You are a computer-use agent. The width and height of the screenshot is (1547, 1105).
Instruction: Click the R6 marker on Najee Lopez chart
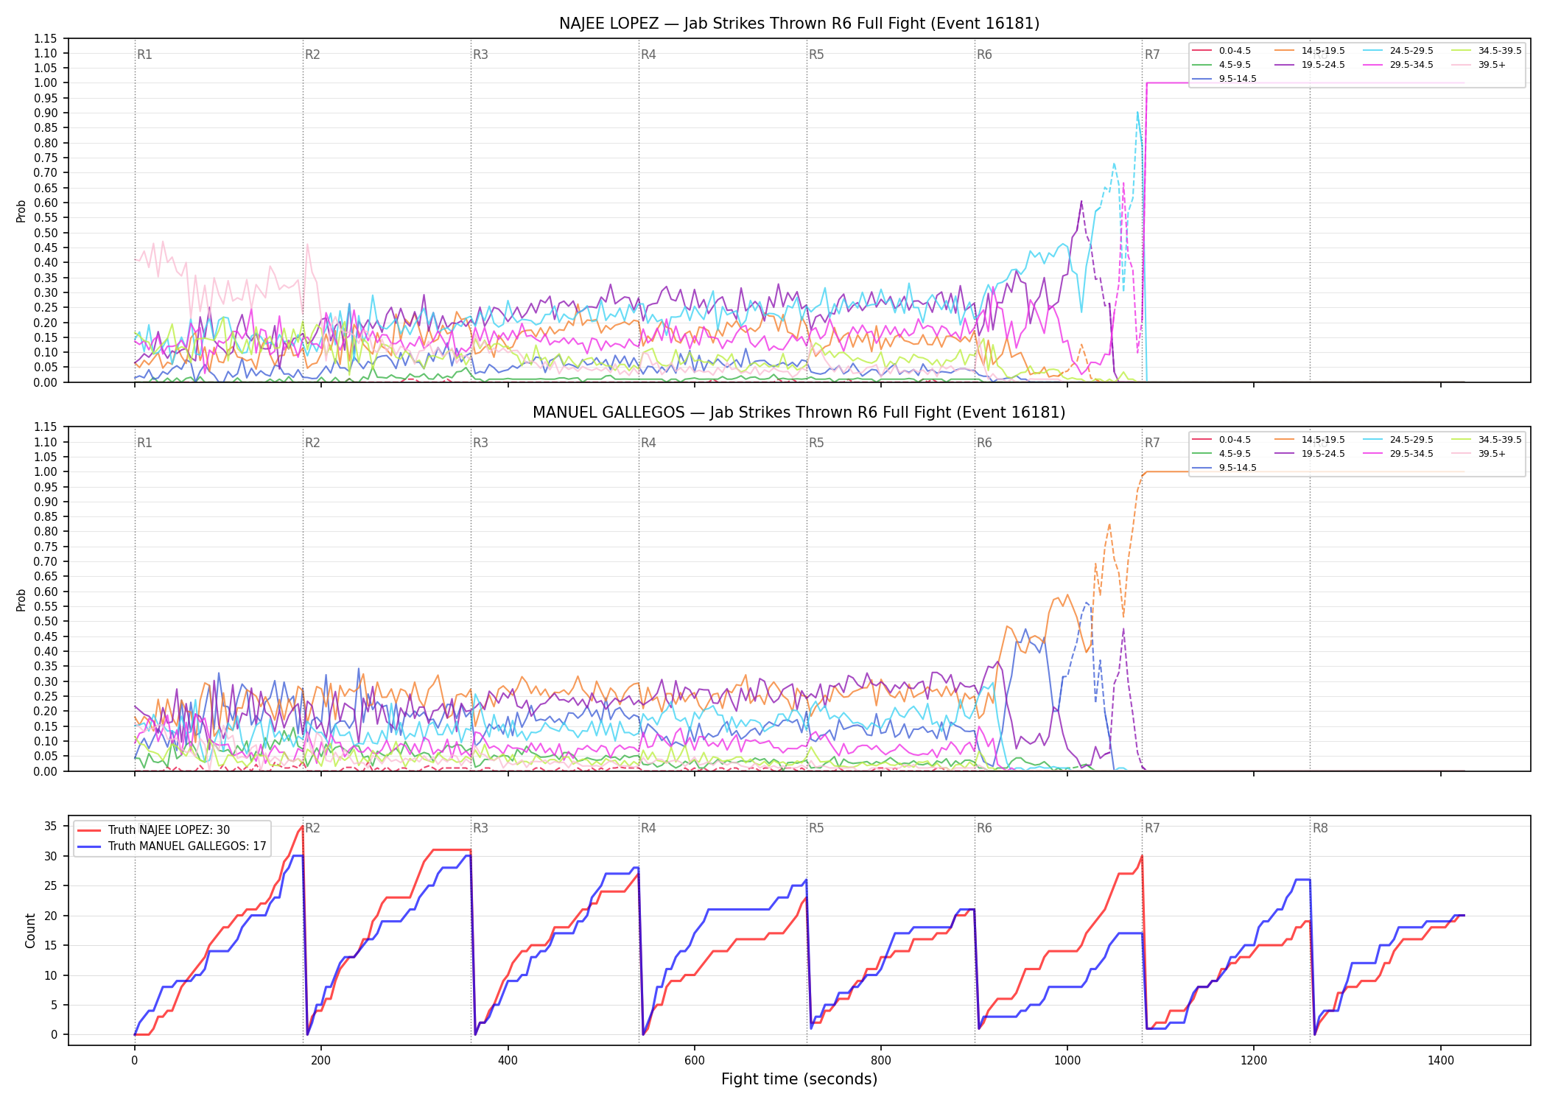[984, 55]
